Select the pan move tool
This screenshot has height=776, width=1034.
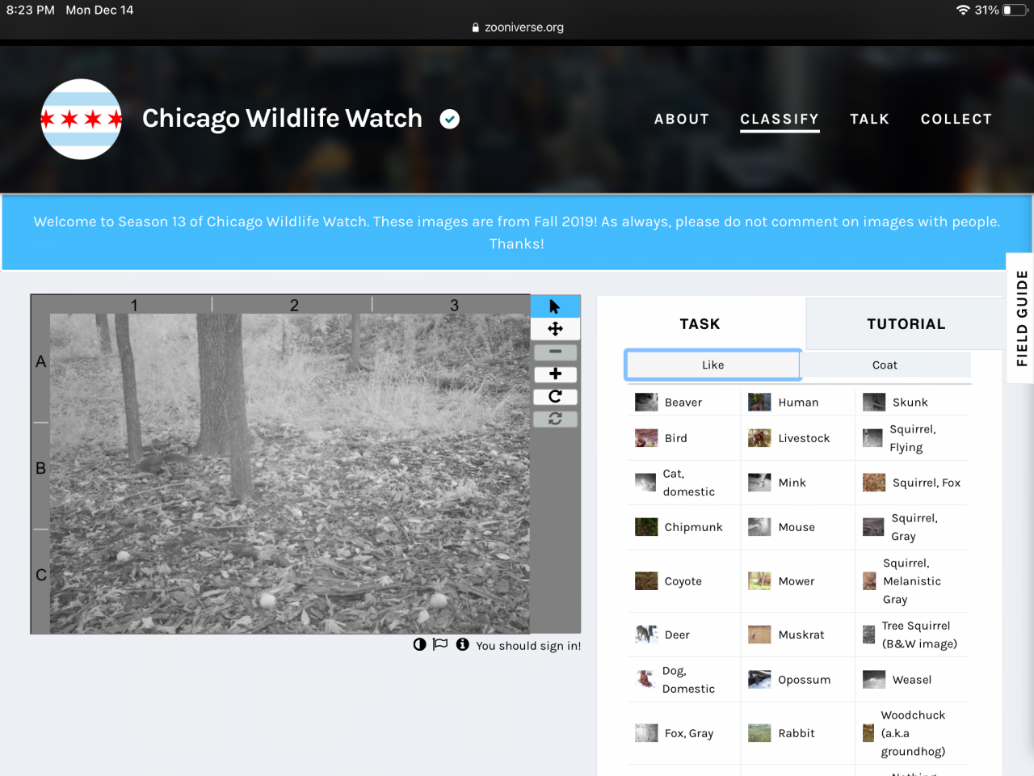[555, 329]
